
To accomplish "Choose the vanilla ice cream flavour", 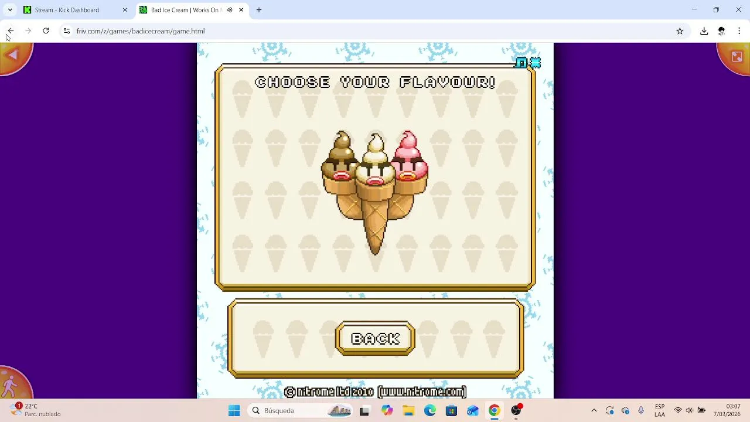I will (x=376, y=193).
